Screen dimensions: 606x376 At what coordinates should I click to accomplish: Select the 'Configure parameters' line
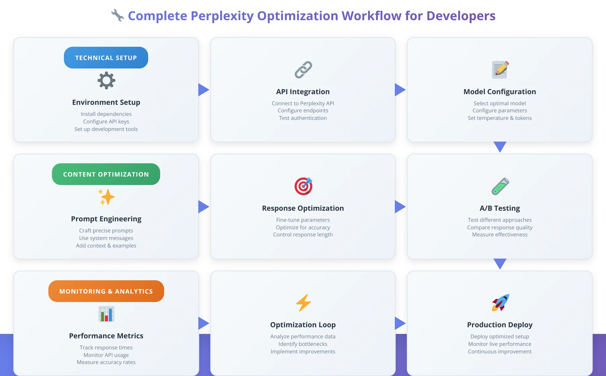pyautogui.click(x=500, y=110)
